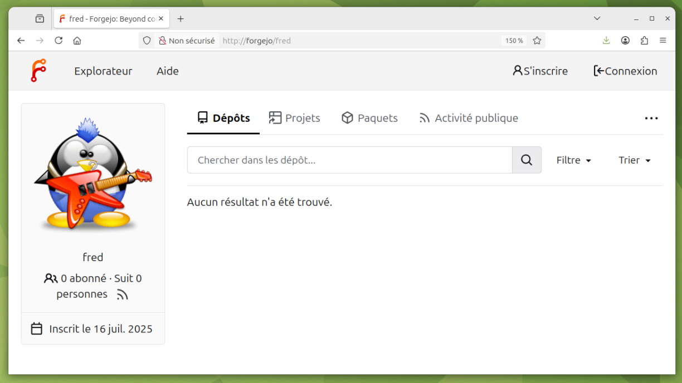The width and height of the screenshot is (682, 383).
Task: Switch to the Projets tab
Action: (295, 118)
